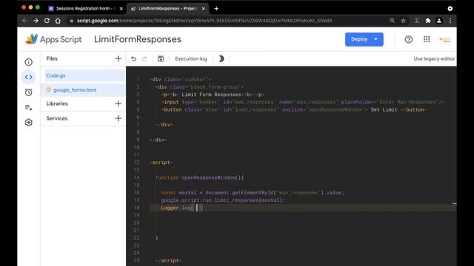Click the Set Limit button code line
474x266 pixels.
(x=294, y=110)
